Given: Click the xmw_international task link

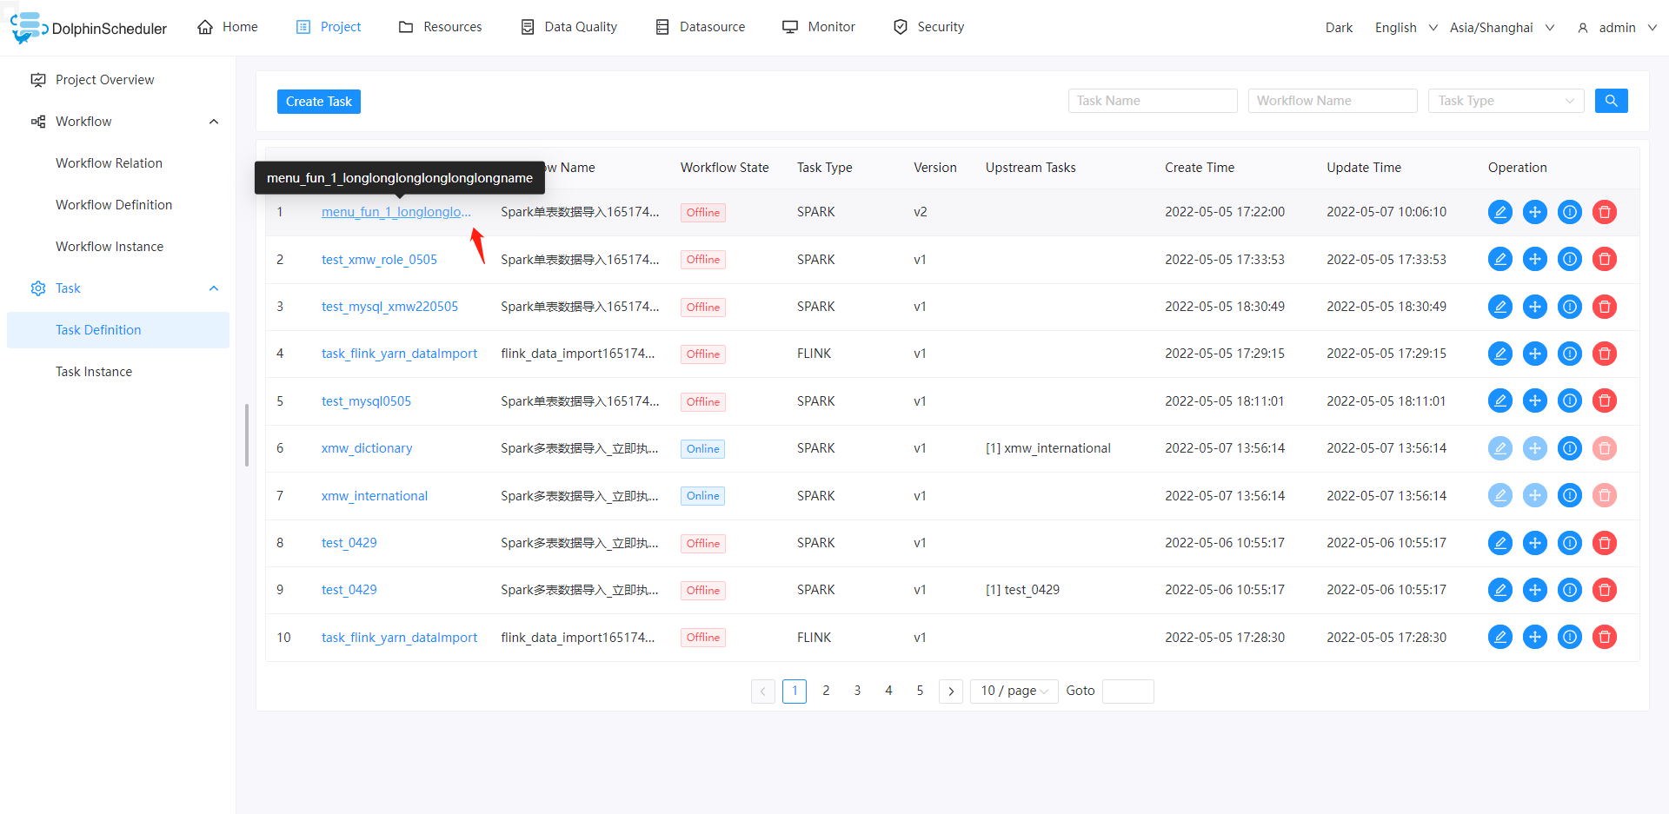Looking at the screenshot, I should 375,496.
